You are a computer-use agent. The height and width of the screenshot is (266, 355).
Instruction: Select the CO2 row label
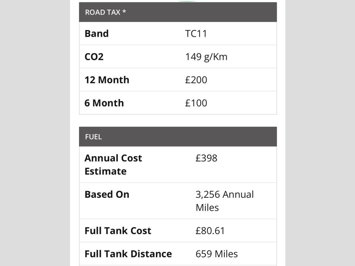tap(94, 57)
